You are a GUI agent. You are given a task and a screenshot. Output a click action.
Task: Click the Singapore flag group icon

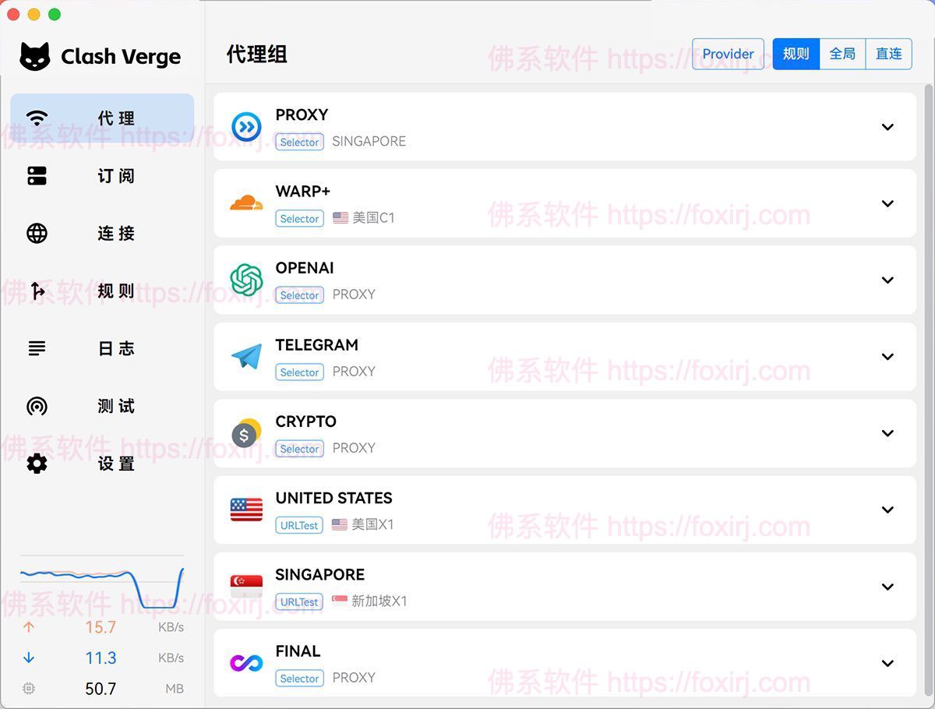point(246,587)
